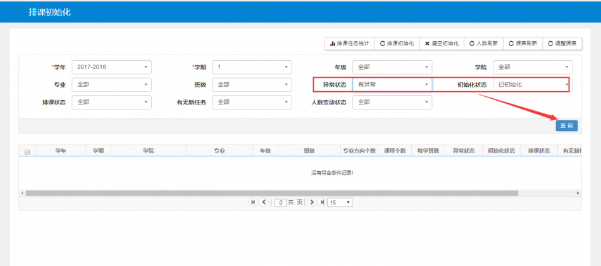601x266 pixels.
Task: Refresh headcount with 人数刷新
Action: pos(483,44)
